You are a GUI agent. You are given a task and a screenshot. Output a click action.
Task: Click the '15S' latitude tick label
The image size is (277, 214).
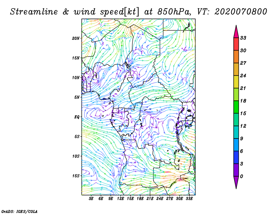(76, 176)
